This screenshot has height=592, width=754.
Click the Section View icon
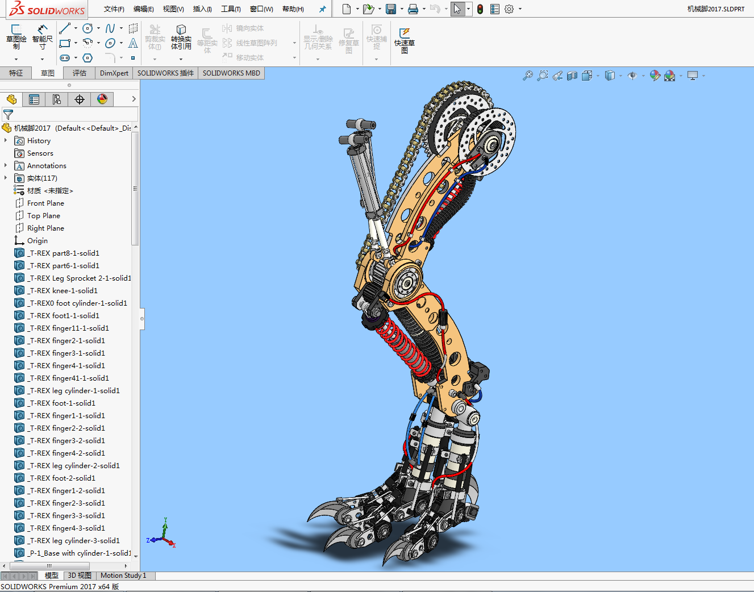click(572, 76)
